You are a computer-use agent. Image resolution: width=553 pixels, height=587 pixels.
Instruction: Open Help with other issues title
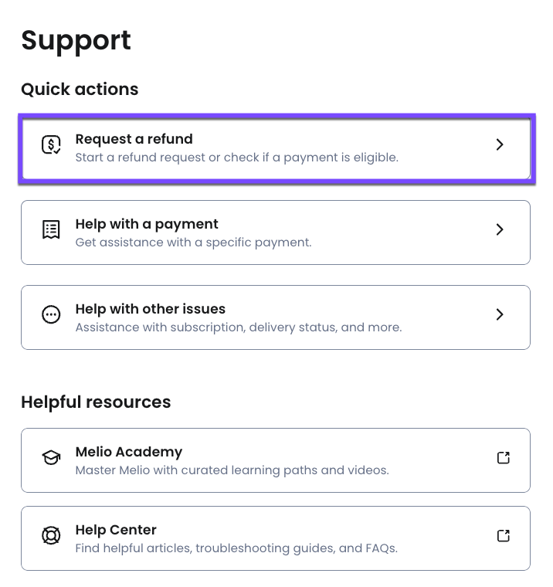click(x=150, y=309)
